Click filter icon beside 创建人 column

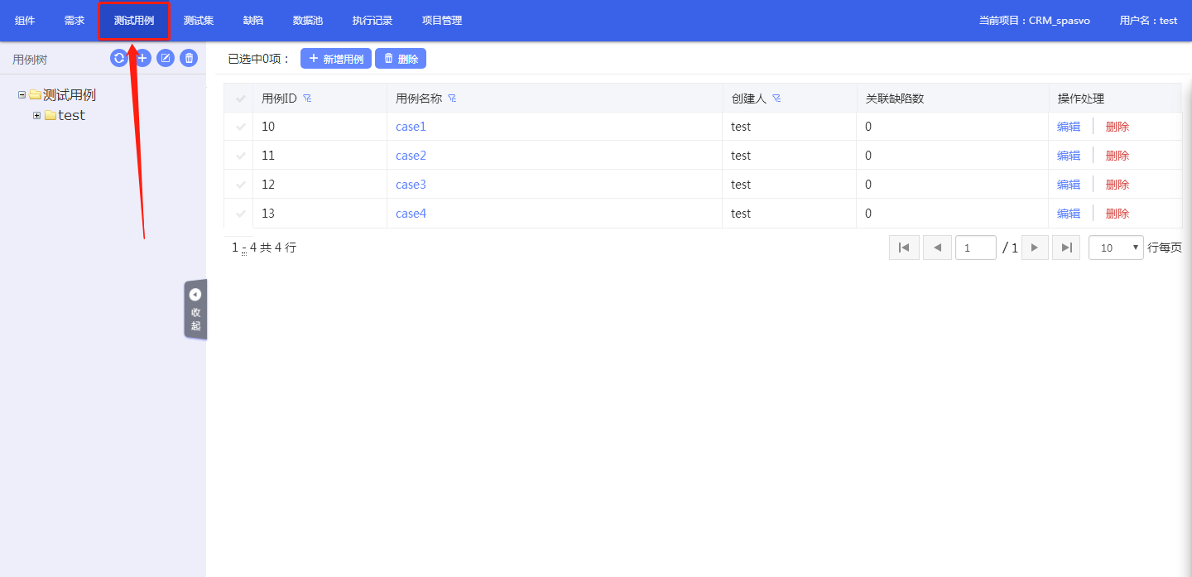(776, 99)
